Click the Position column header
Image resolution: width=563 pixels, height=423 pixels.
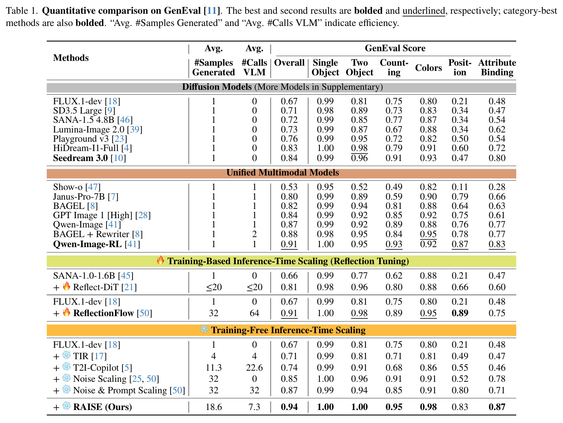point(460,68)
